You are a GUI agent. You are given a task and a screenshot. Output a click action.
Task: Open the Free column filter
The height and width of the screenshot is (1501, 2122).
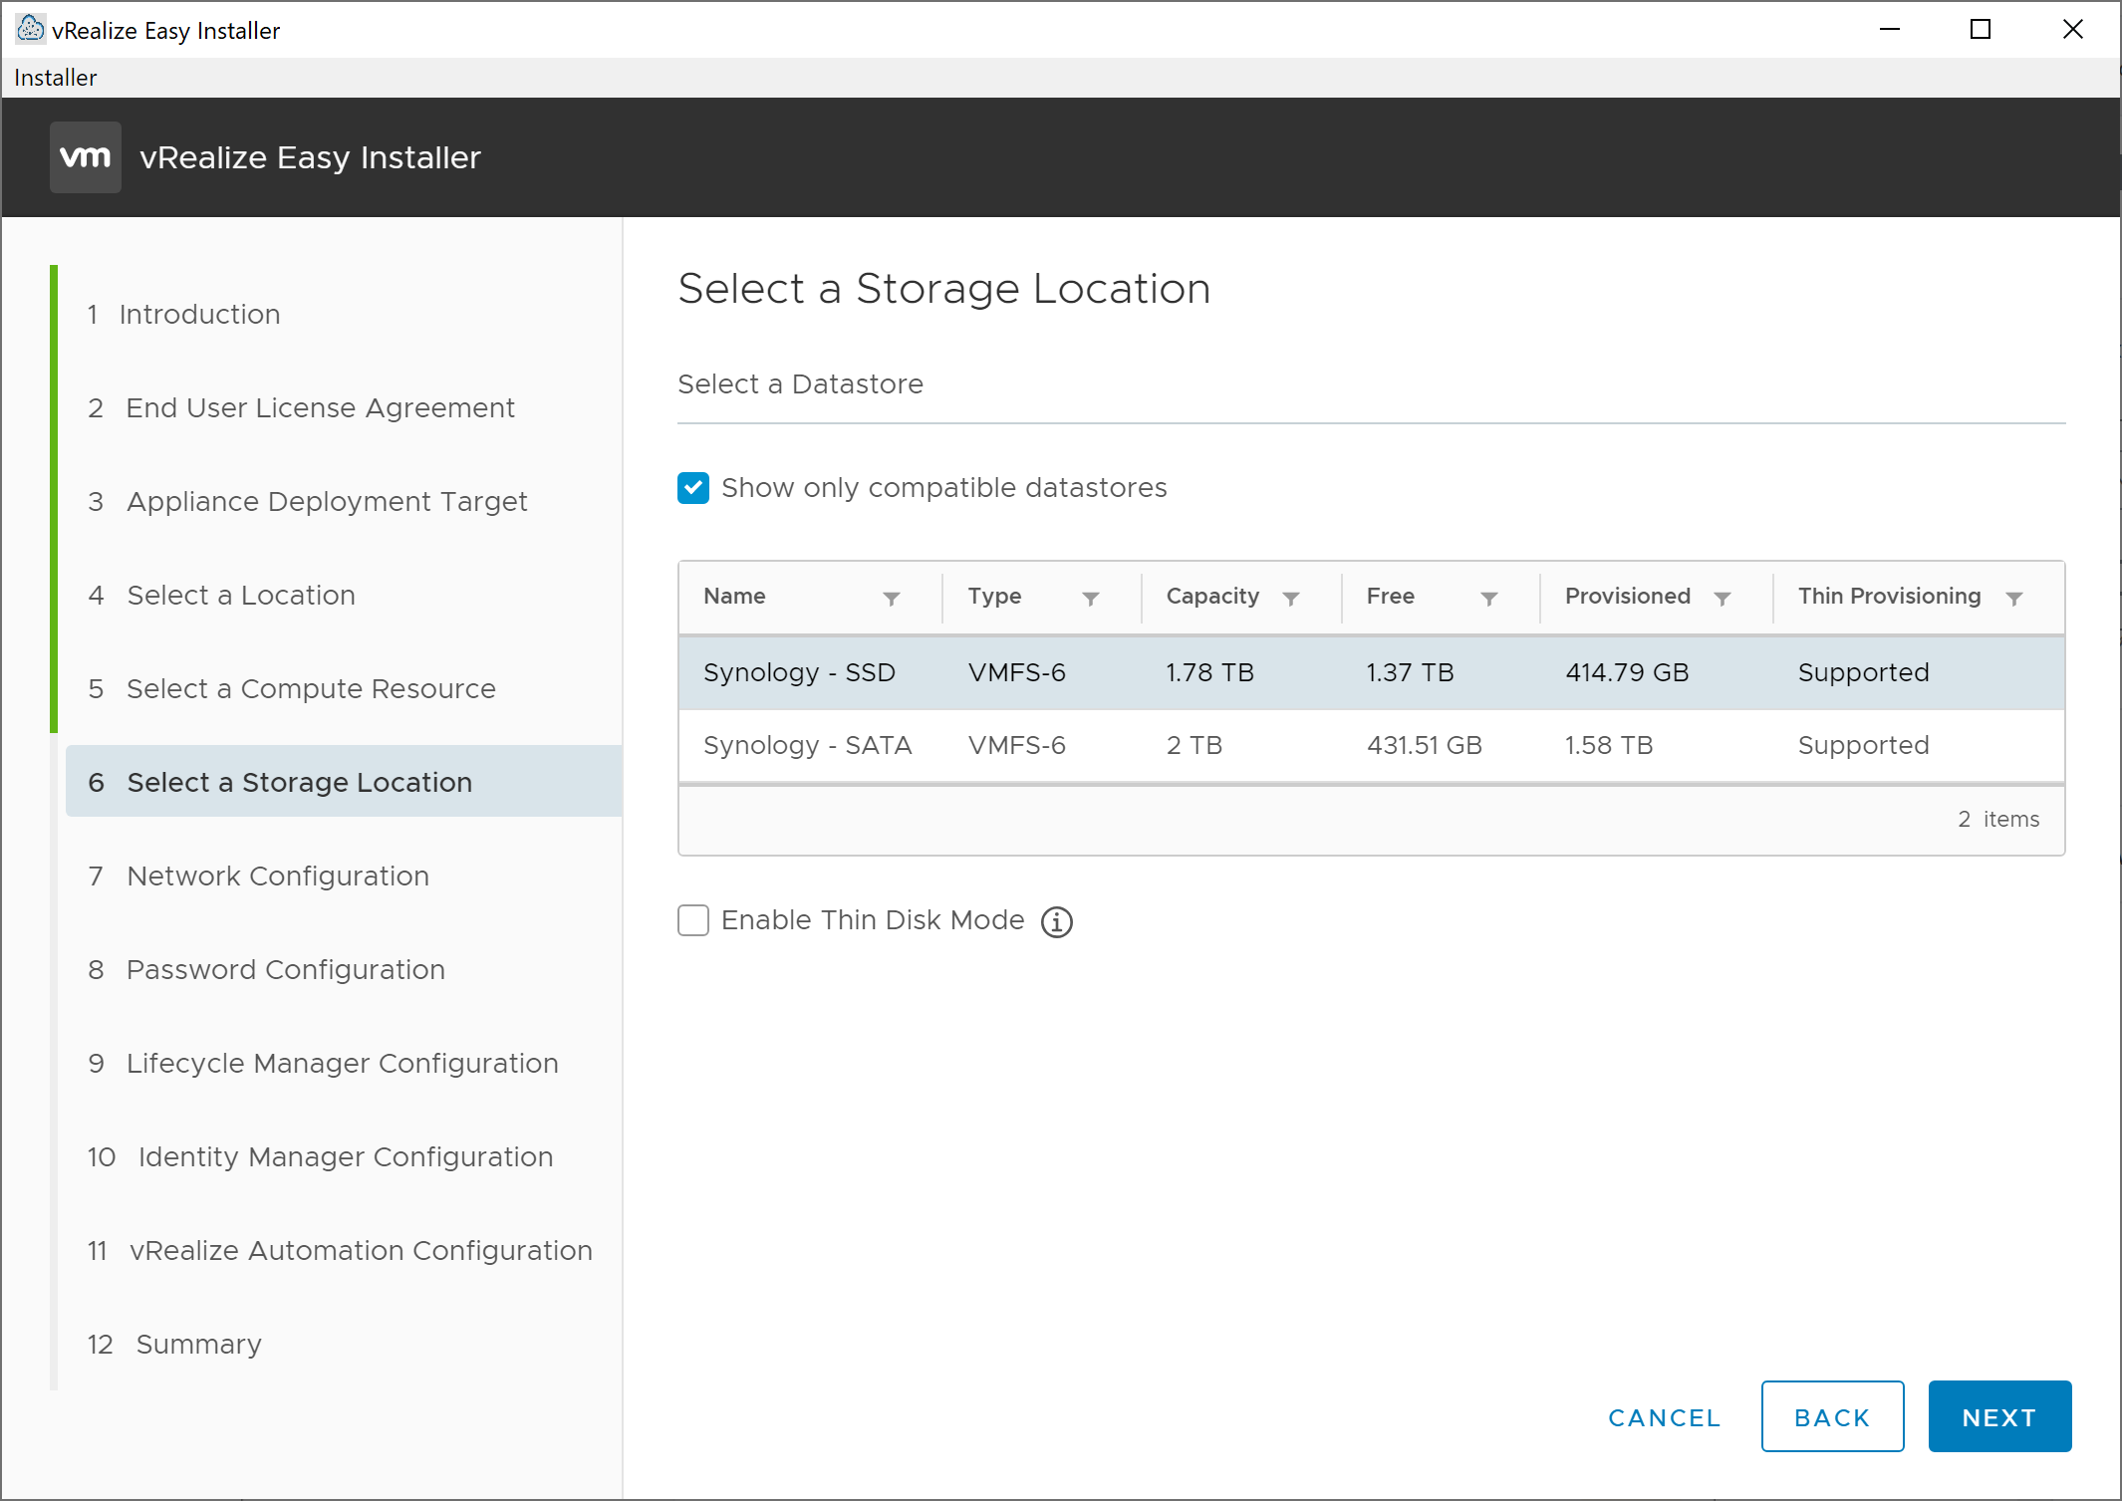coord(1489,598)
